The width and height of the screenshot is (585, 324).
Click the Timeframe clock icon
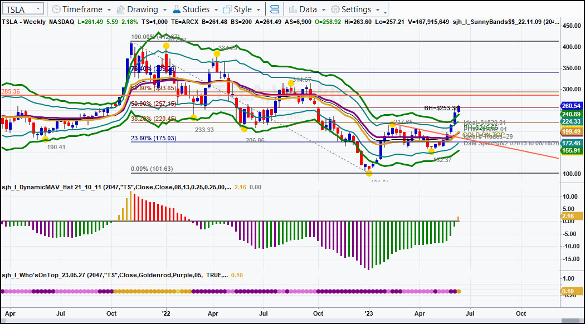click(56, 9)
